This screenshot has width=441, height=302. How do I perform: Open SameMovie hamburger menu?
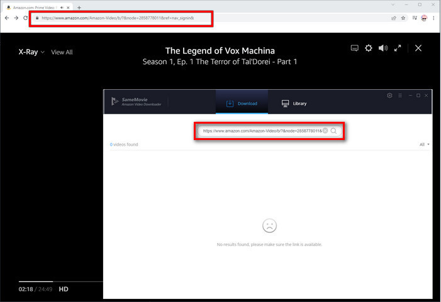(x=400, y=95)
